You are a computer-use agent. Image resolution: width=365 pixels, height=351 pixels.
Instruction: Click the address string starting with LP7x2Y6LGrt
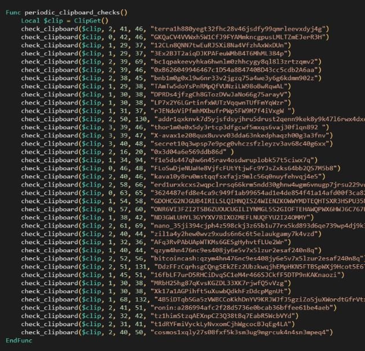(x=219, y=103)
